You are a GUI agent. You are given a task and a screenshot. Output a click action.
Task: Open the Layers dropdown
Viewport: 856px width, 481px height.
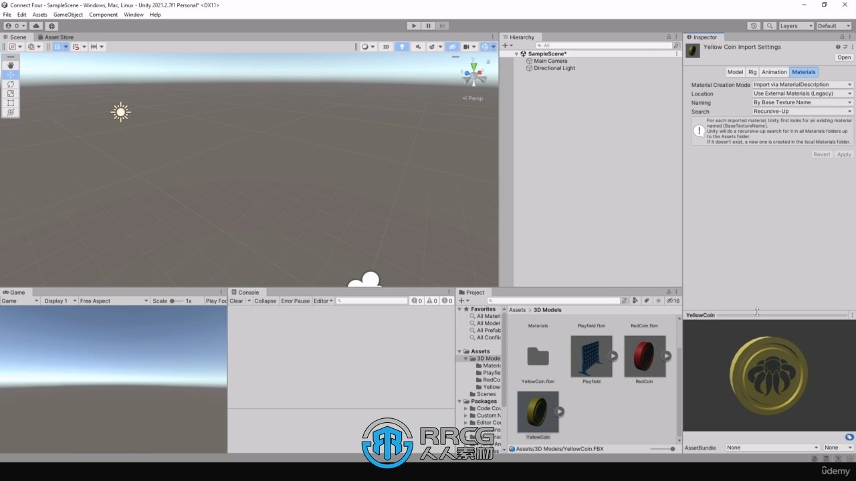point(796,26)
